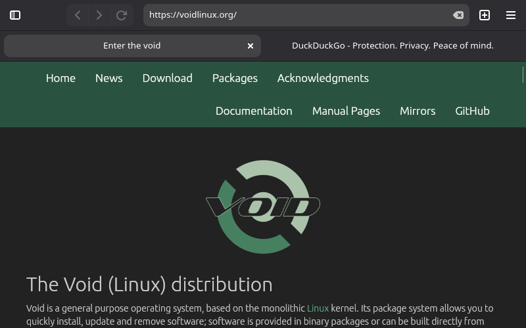The image size is (526, 328).
Task: Open the News page link
Action: pos(108,78)
